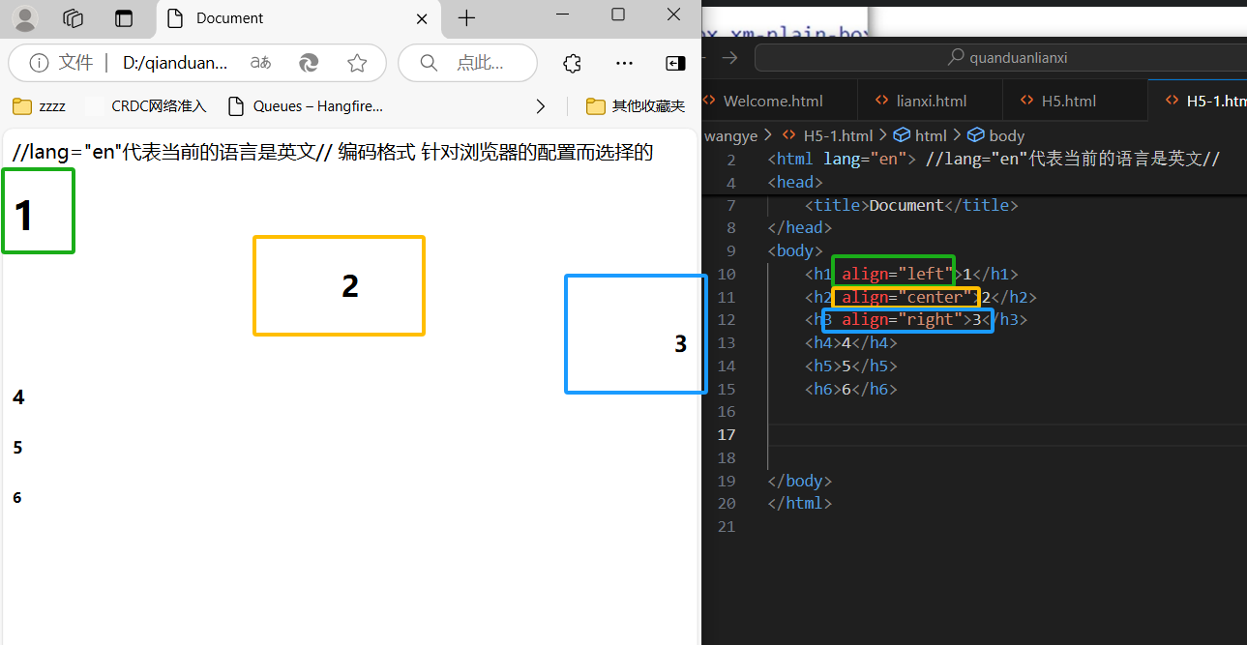Click the <h4>4</h4> code line
This screenshot has height=645, width=1247.
tap(850, 343)
